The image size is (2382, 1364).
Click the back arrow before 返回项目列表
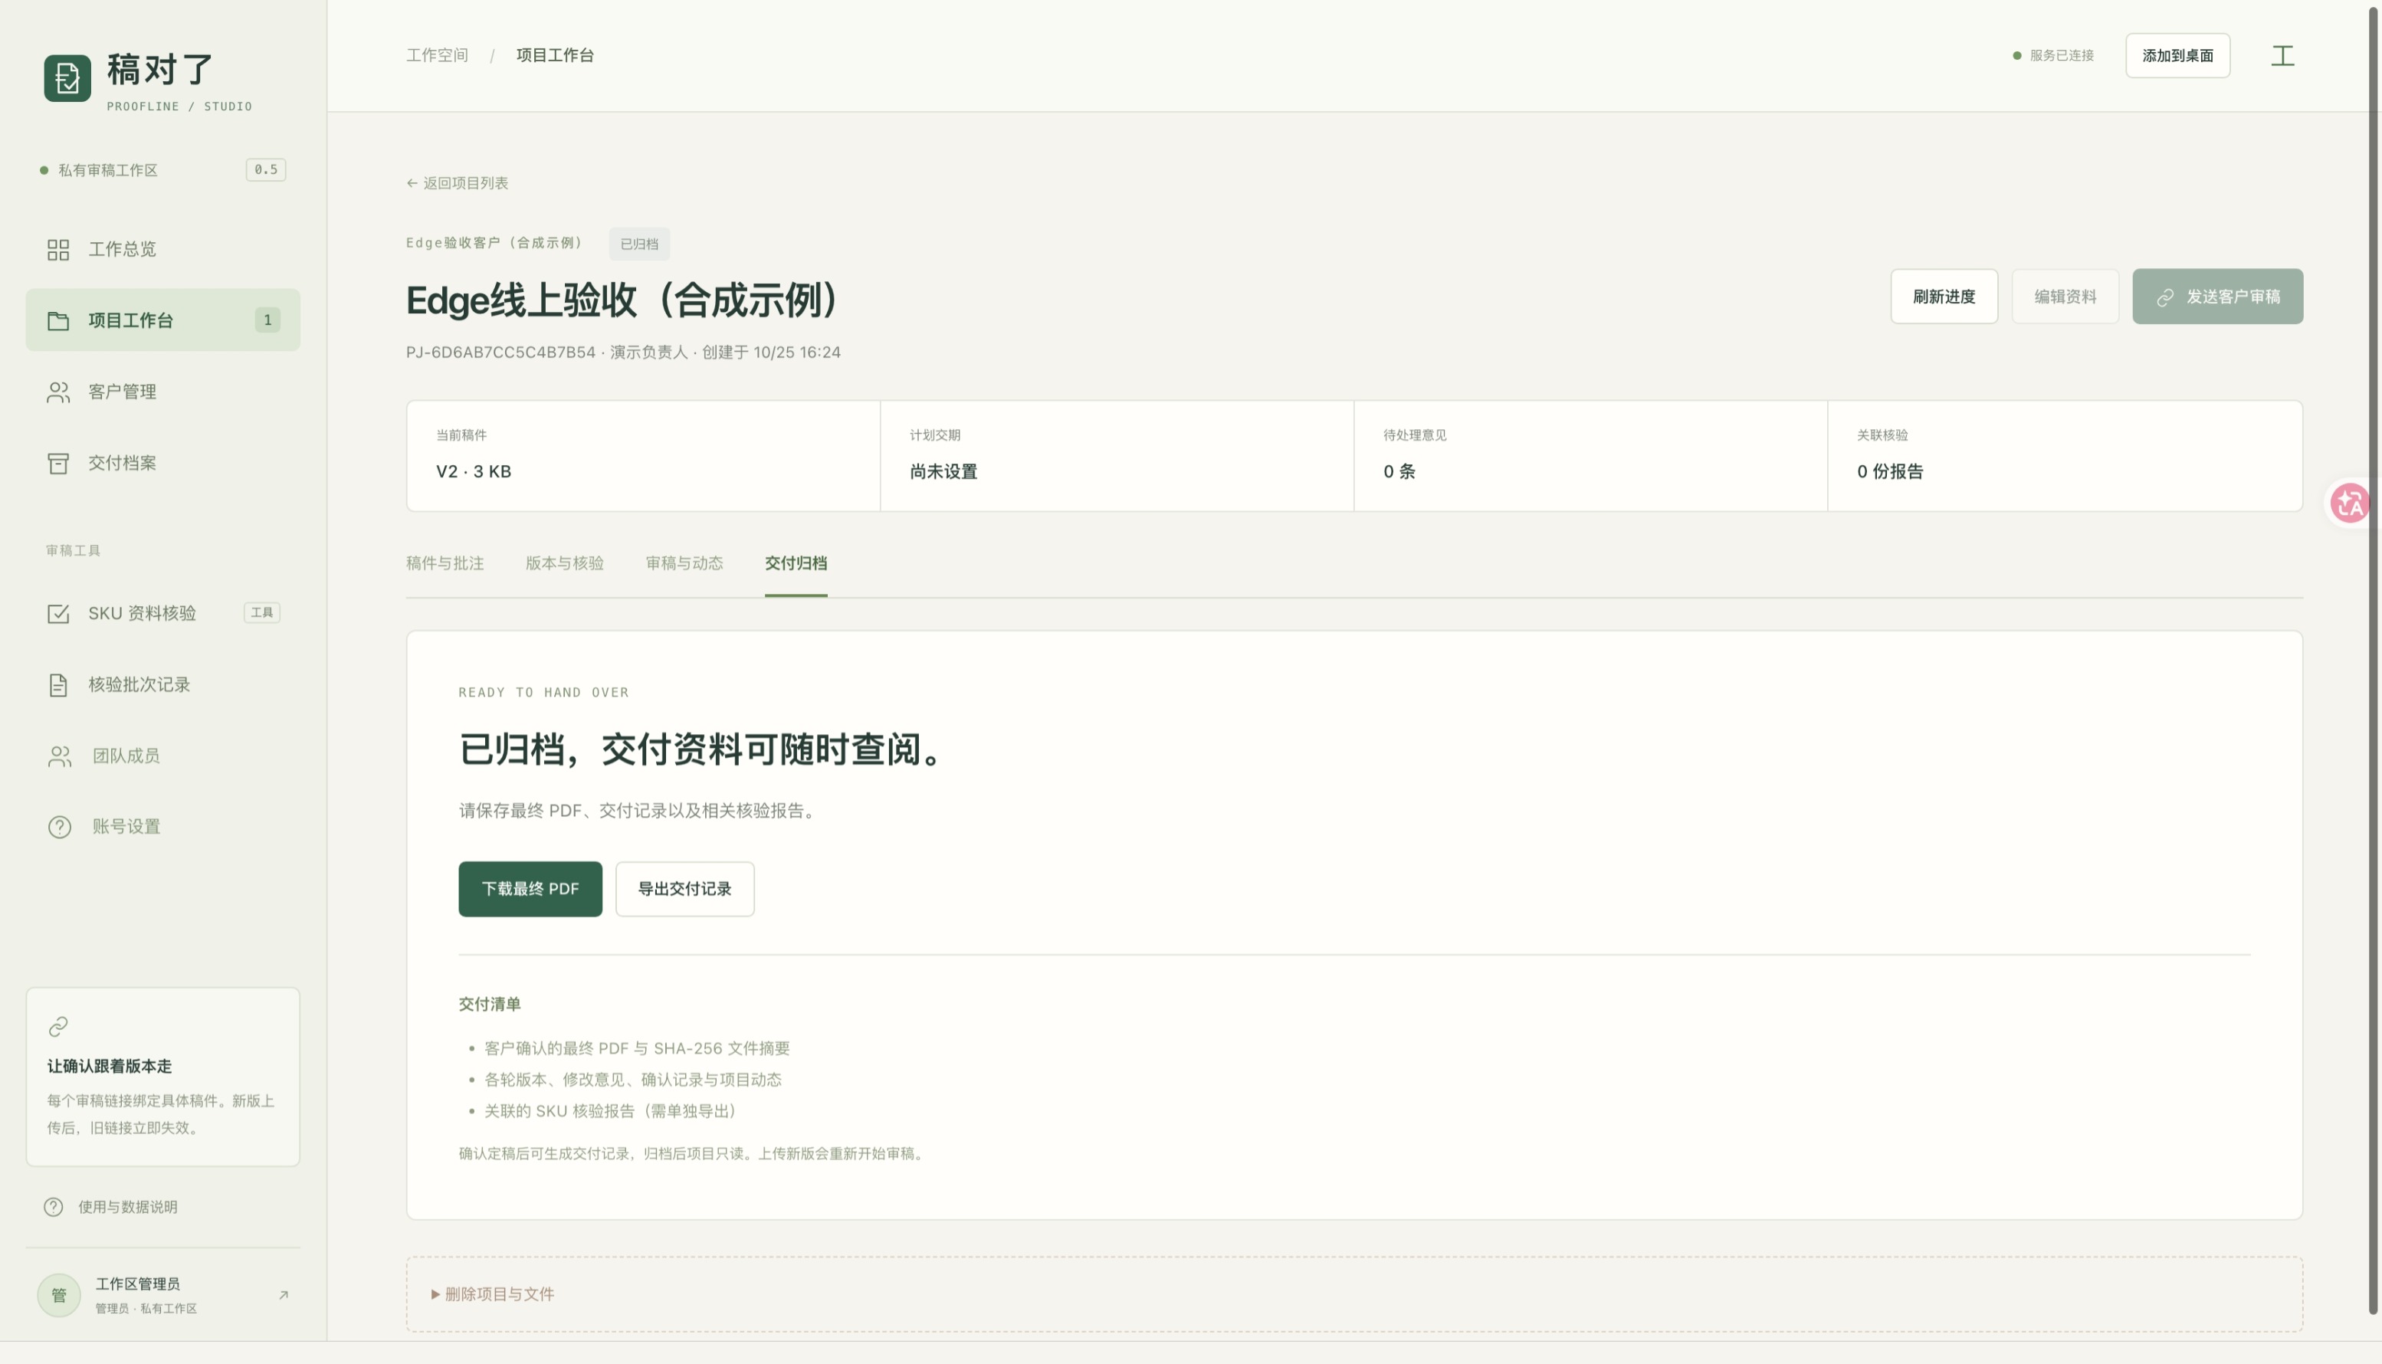pyautogui.click(x=412, y=182)
